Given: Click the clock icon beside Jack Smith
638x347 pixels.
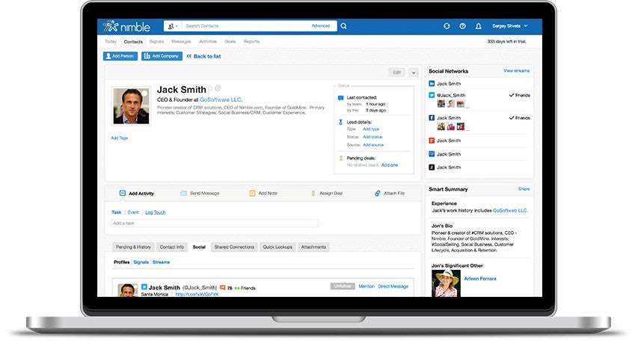Looking at the screenshot, I should (218, 88).
